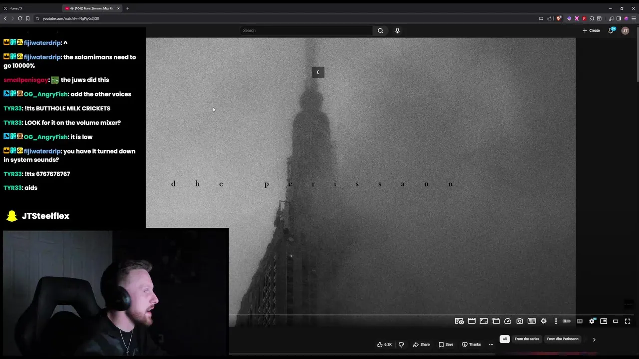Toggle the browser sidebar panel
The image size is (639, 359).
point(619,18)
